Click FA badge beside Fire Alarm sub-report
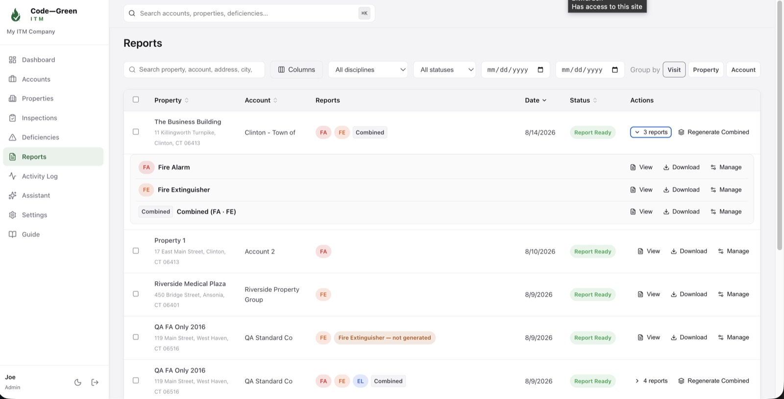 [x=147, y=167]
